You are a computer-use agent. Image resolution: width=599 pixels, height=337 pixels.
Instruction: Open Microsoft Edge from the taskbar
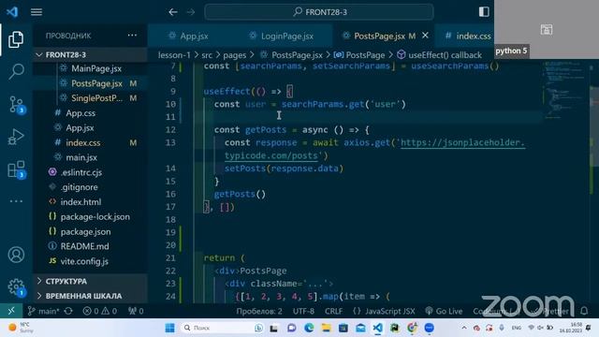pyautogui.click(x=309, y=328)
